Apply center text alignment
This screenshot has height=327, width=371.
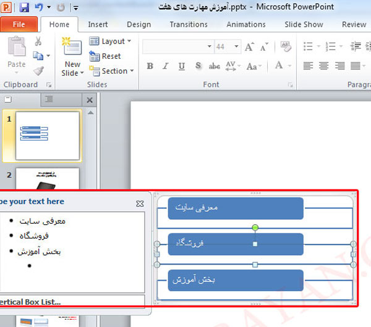pyautogui.click(x=325, y=66)
